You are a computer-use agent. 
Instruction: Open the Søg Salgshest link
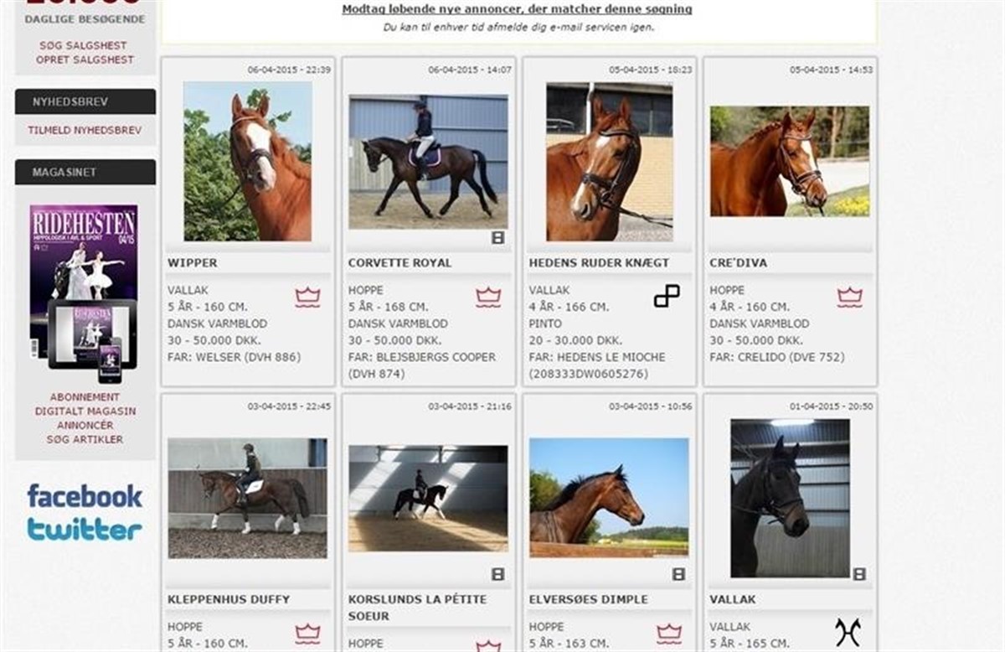(x=85, y=45)
